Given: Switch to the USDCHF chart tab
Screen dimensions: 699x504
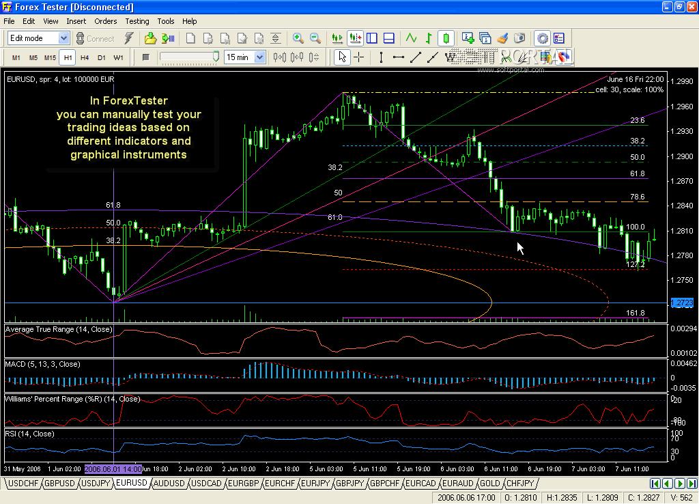Looking at the screenshot, I should tap(23, 483).
